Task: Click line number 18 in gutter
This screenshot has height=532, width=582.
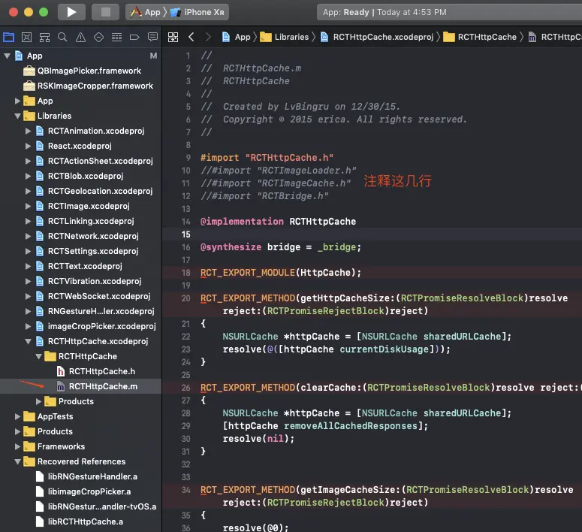Action: (186, 273)
